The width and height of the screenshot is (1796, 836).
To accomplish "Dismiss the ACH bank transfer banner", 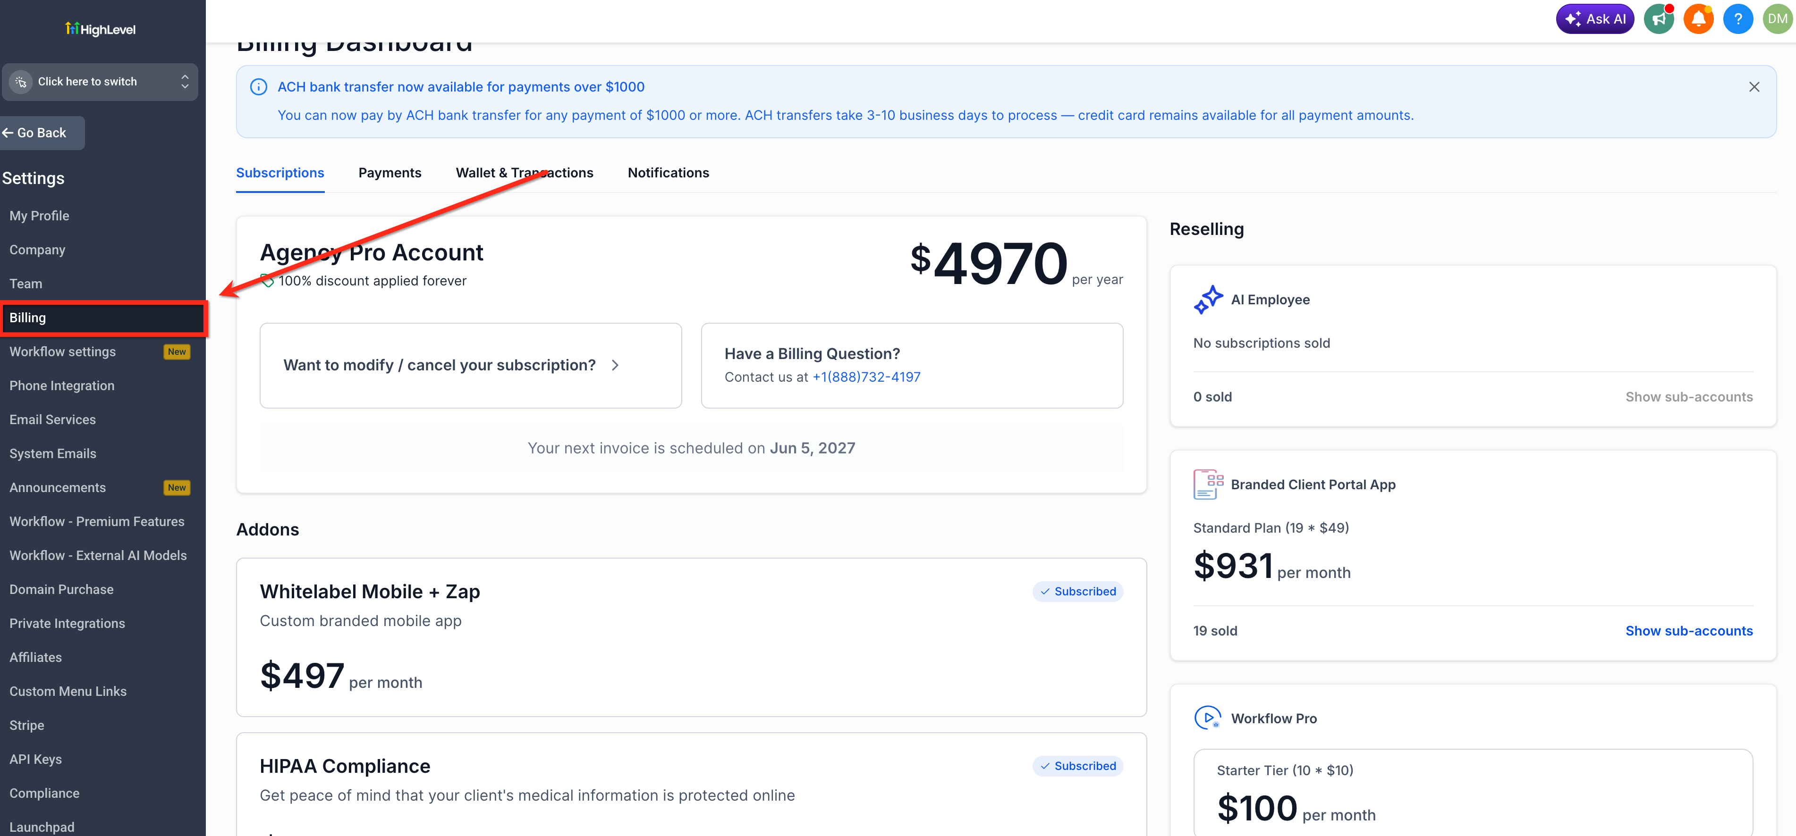I will (1754, 87).
